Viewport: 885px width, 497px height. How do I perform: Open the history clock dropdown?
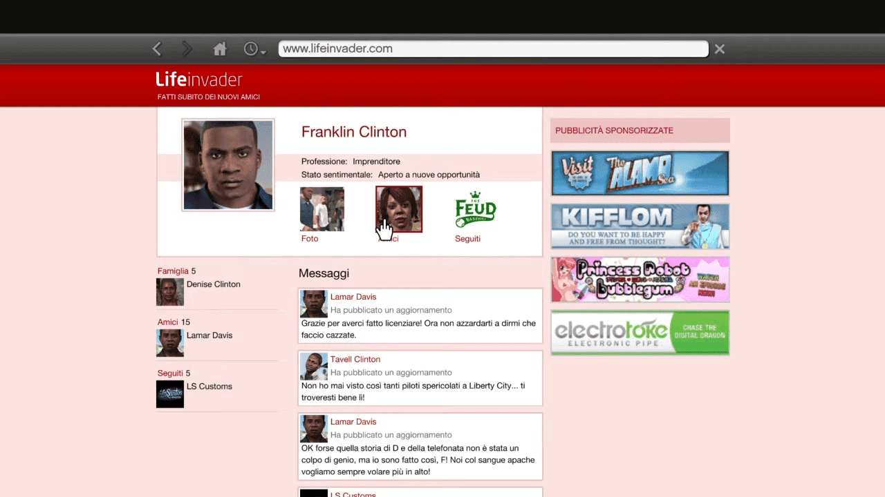click(x=254, y=49)
